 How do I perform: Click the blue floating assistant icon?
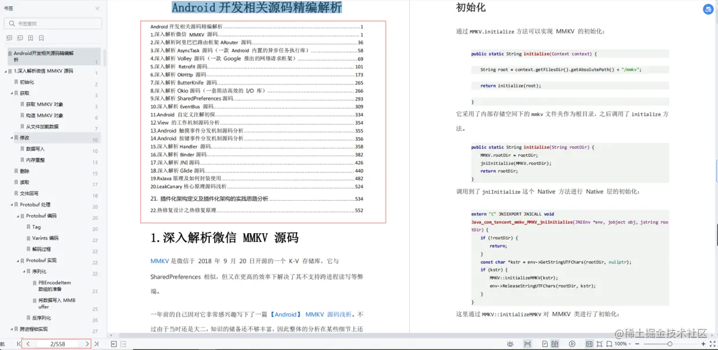coord(708,9)
